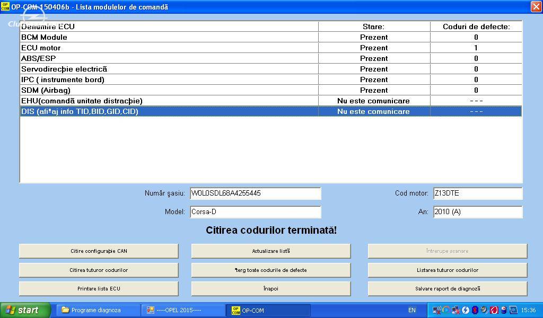The image size is (543, 318).
Task: Click the Denumire ECU column header
Action: pos(169,26)
